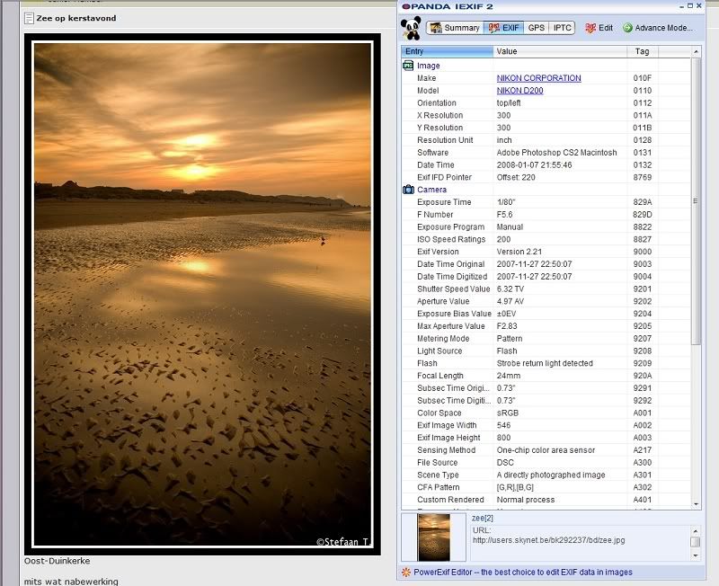The height and width of the screenshot is (586, 719).
Task: Click the Tag column header
Action: [643, 51]
